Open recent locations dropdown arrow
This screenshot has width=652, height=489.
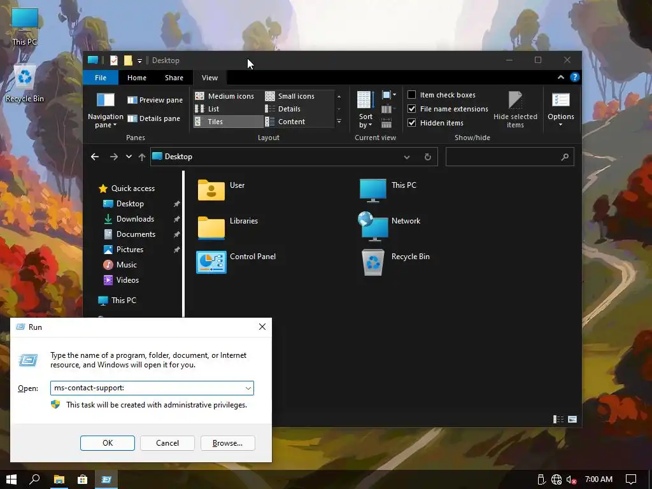[x=129, y=157]
